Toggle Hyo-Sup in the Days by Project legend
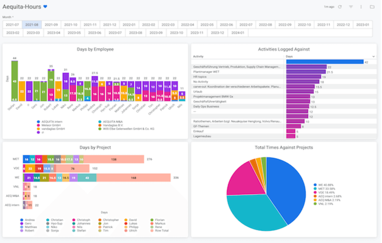Image resolution: width=382 pixels, height=243 pixels. click(54, 224)
